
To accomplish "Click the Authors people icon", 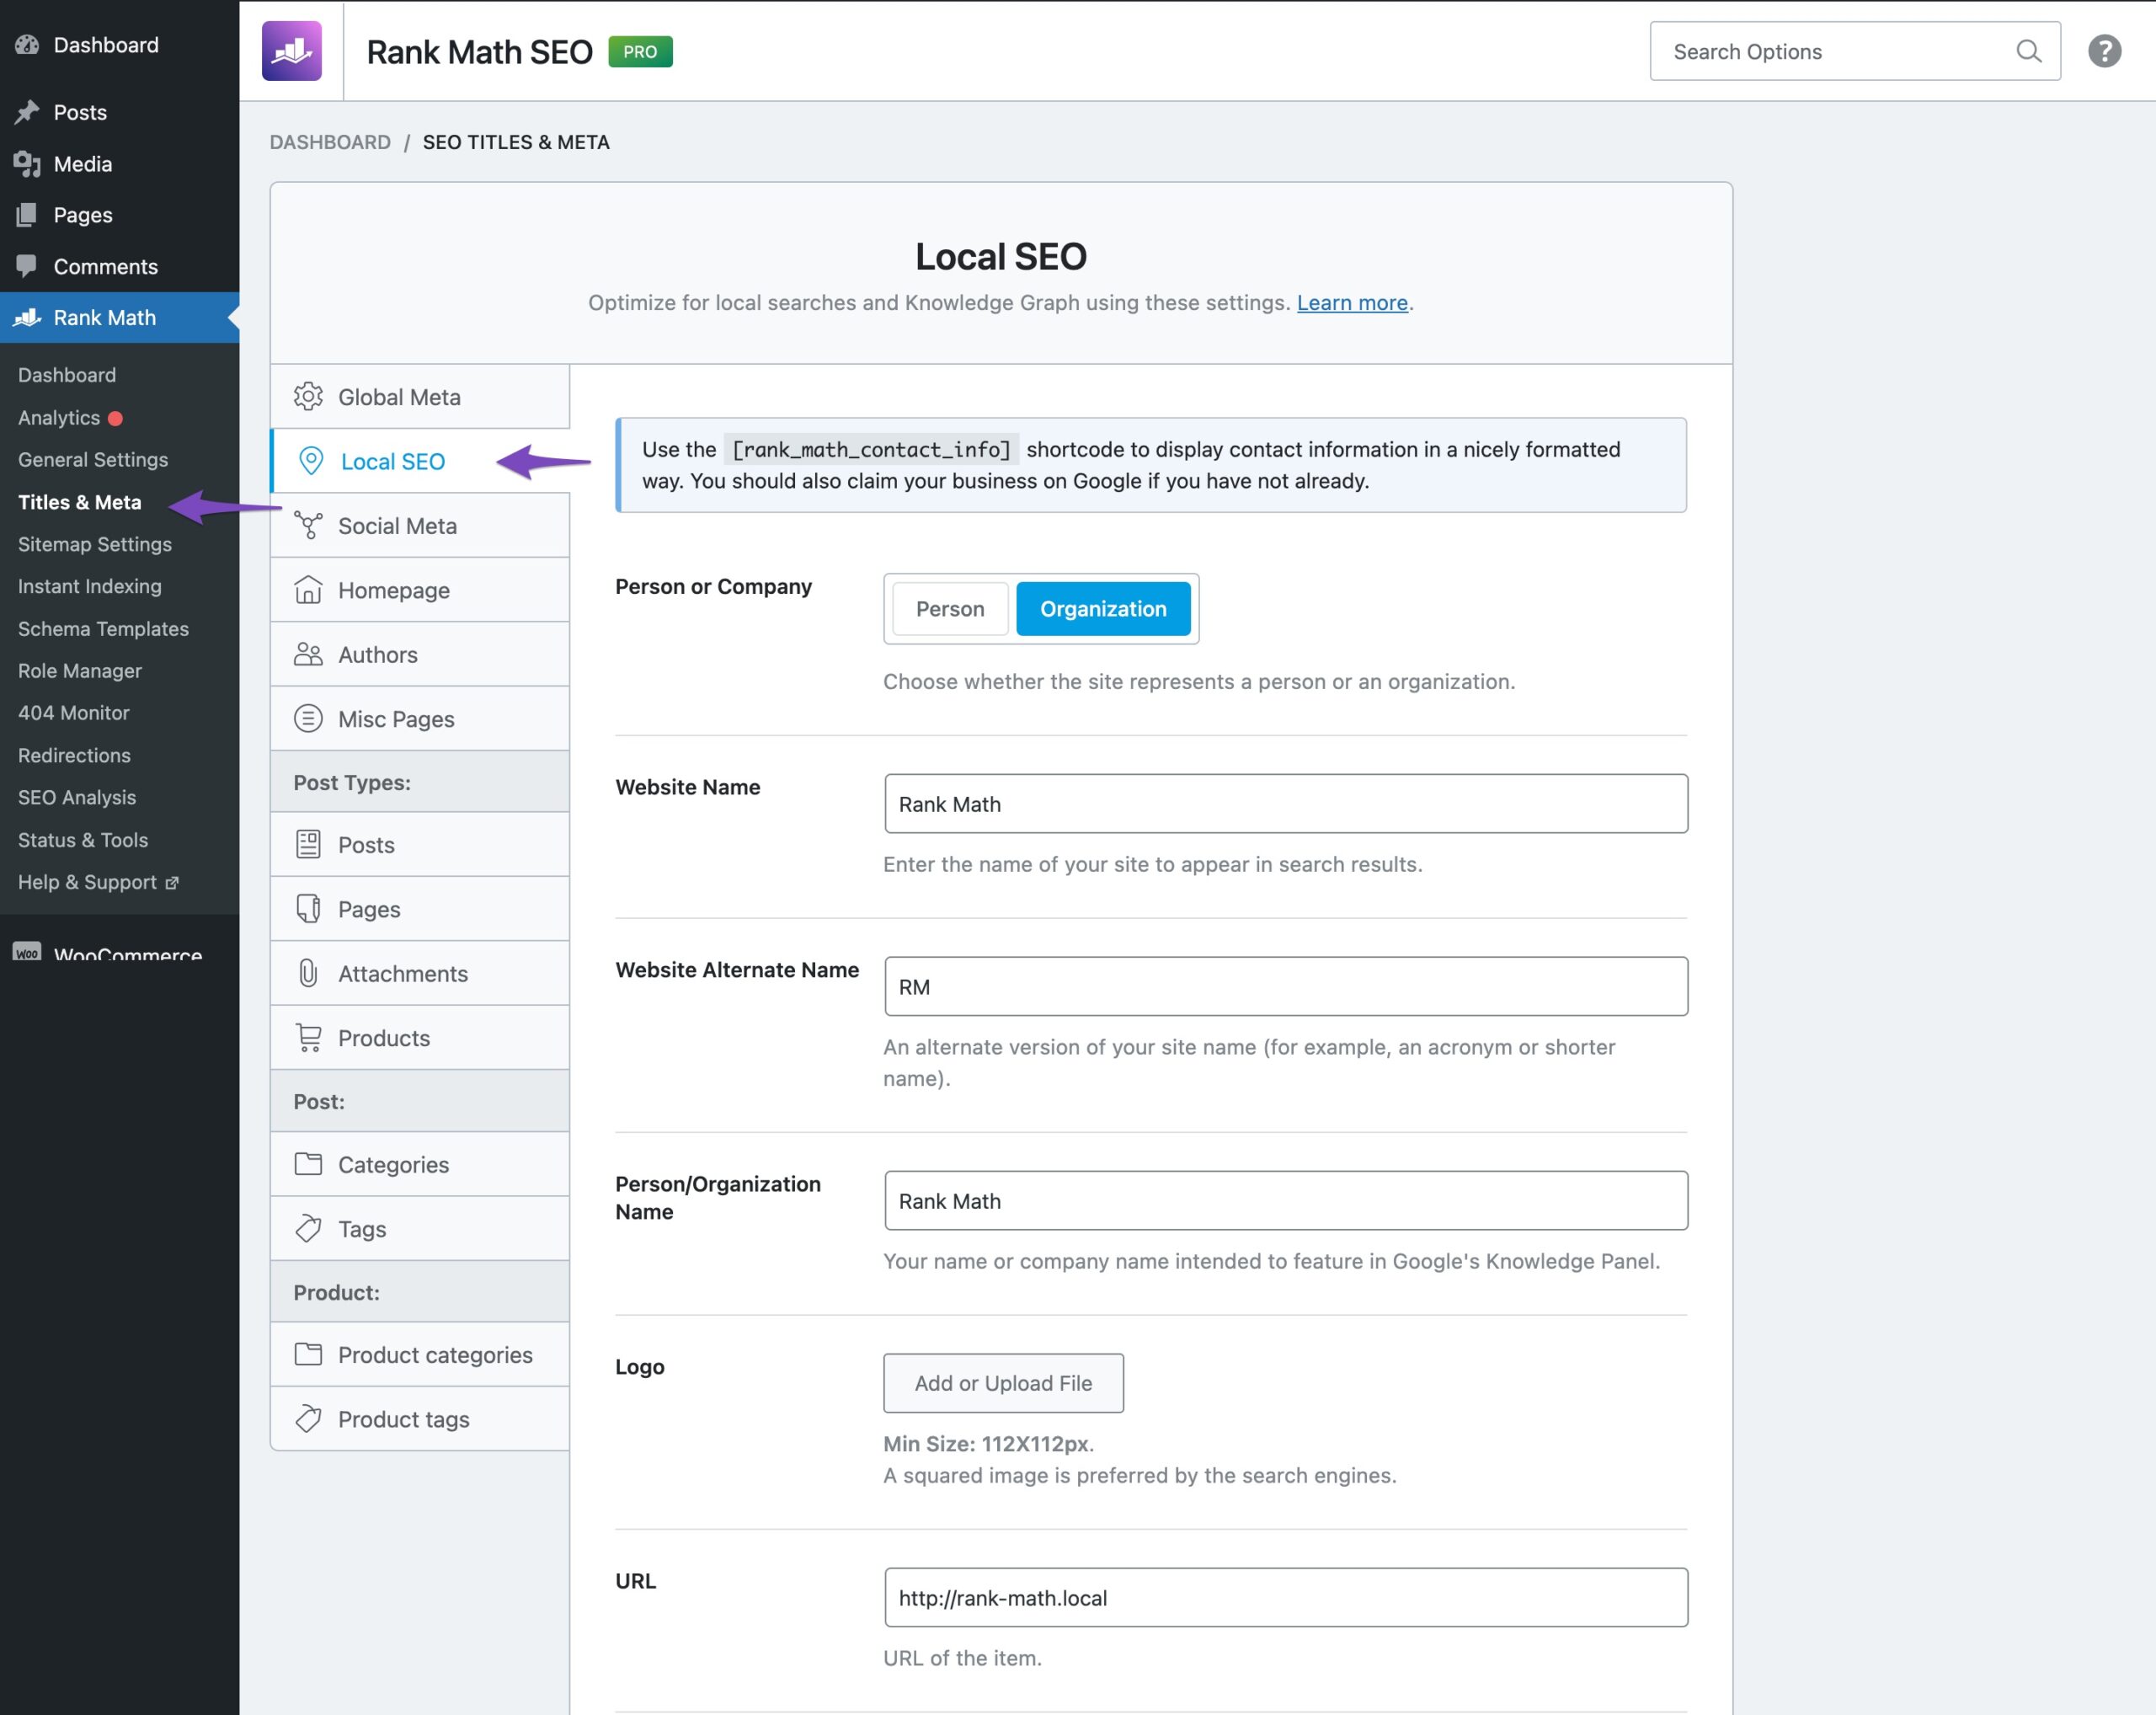I will 308,654.
